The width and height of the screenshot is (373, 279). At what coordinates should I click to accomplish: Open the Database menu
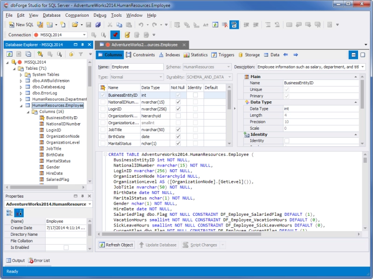52,15
